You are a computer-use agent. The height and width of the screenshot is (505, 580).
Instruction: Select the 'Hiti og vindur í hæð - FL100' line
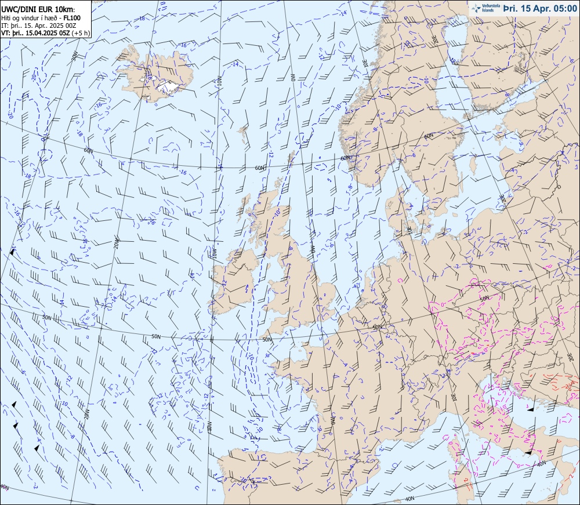coord(41,18)
